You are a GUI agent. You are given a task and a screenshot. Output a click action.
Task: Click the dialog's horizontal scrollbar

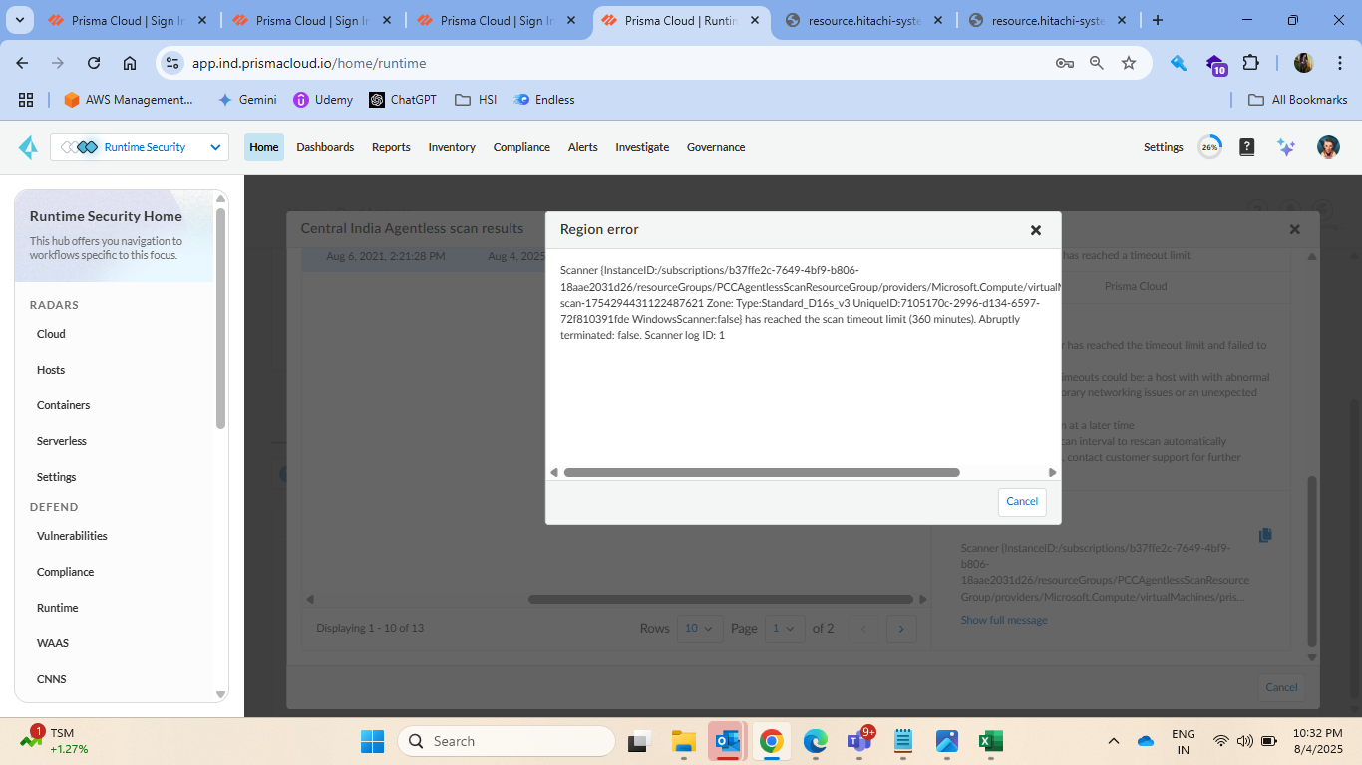point(761,473)
